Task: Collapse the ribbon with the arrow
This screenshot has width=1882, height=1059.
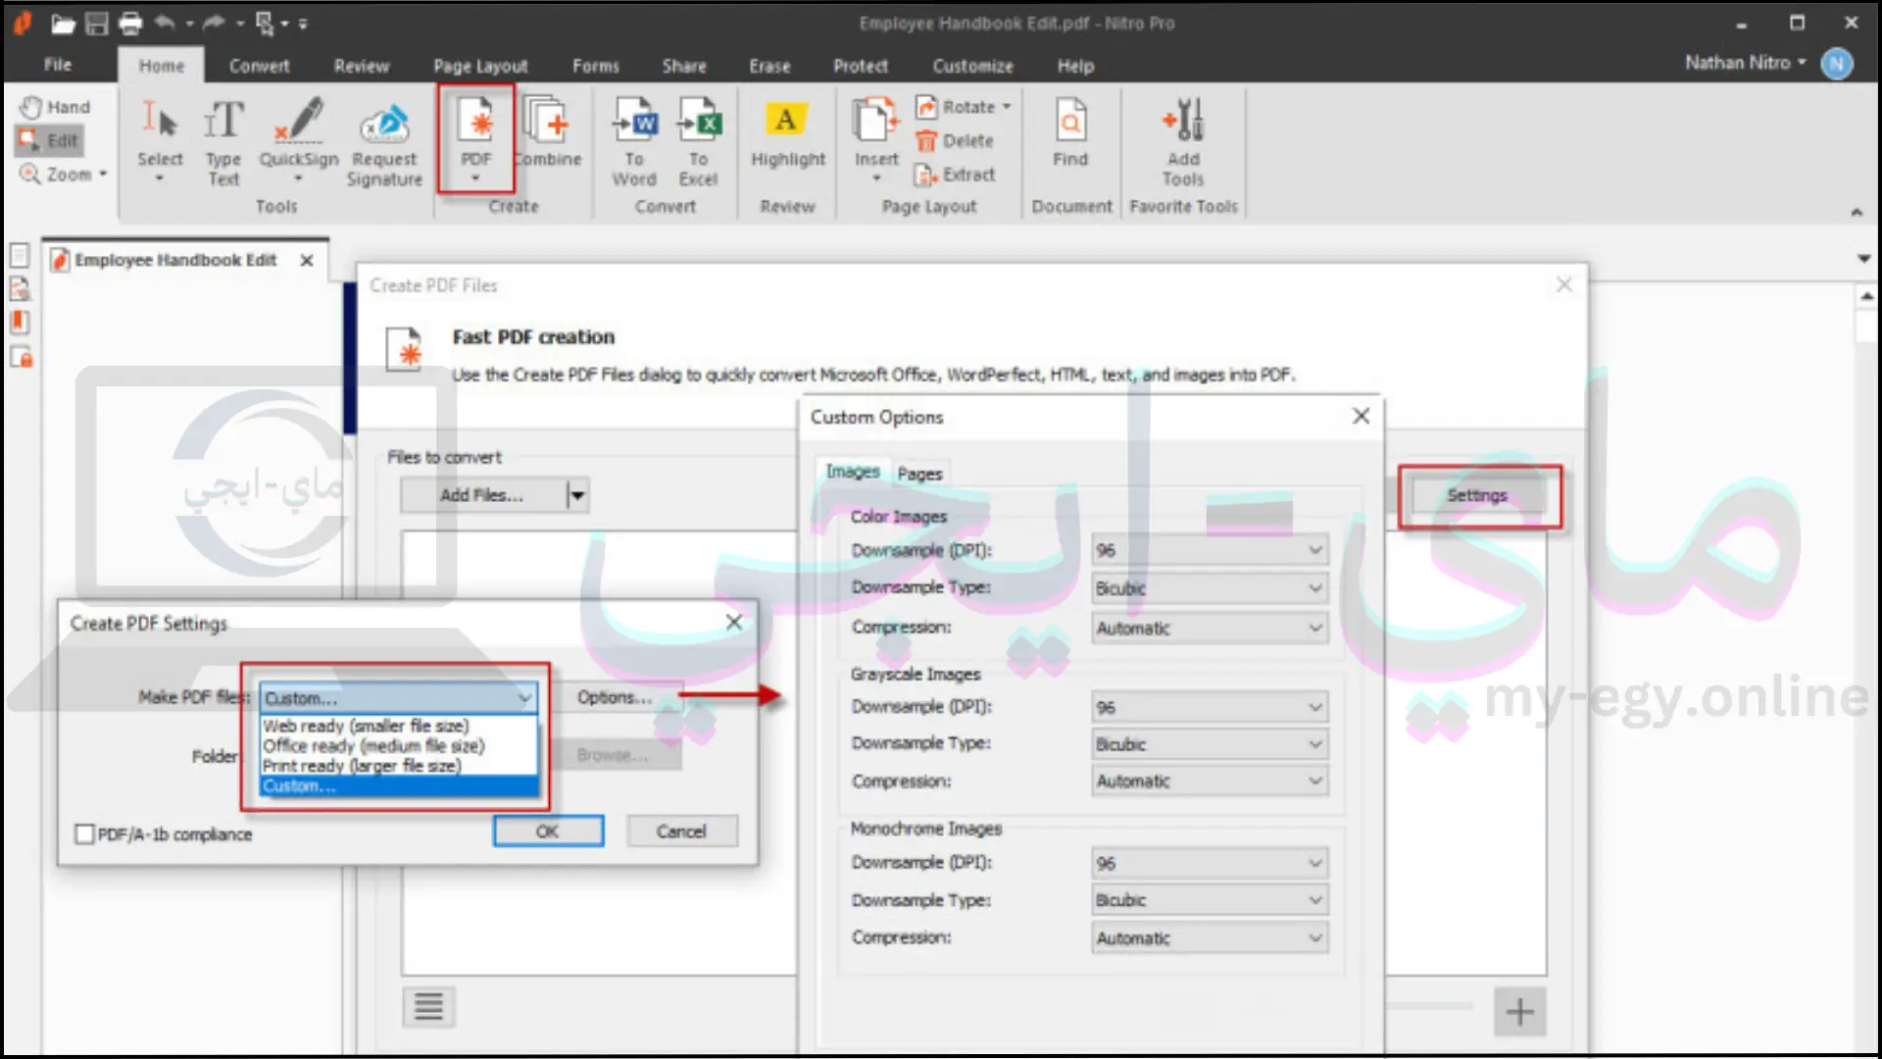Action: [x=1856, y=212]
